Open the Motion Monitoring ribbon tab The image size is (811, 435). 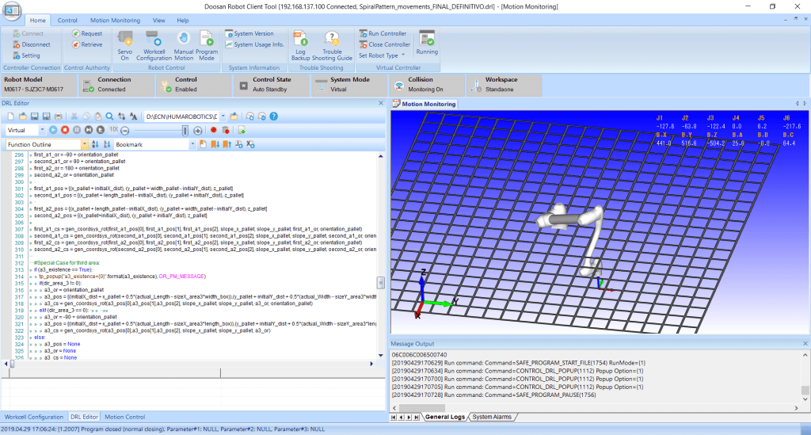115,20
